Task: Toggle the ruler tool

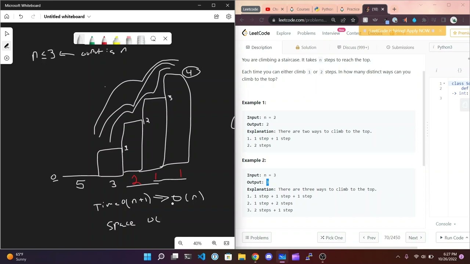Action: point(141,39)
